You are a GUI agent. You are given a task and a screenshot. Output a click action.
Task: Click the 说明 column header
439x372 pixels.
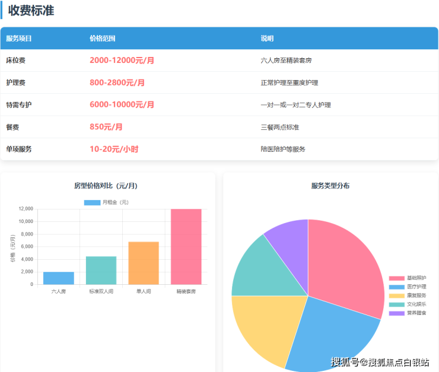pos(267,39)
